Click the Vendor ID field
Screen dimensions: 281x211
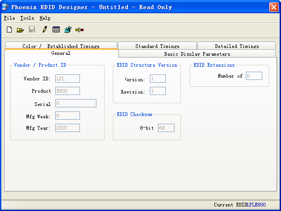click(68, 79)
